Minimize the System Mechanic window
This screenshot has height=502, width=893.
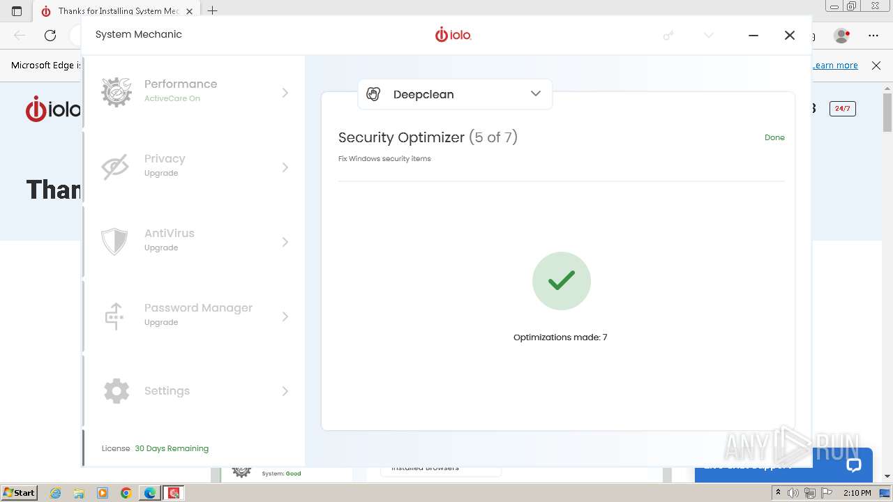tap(753, 35)
